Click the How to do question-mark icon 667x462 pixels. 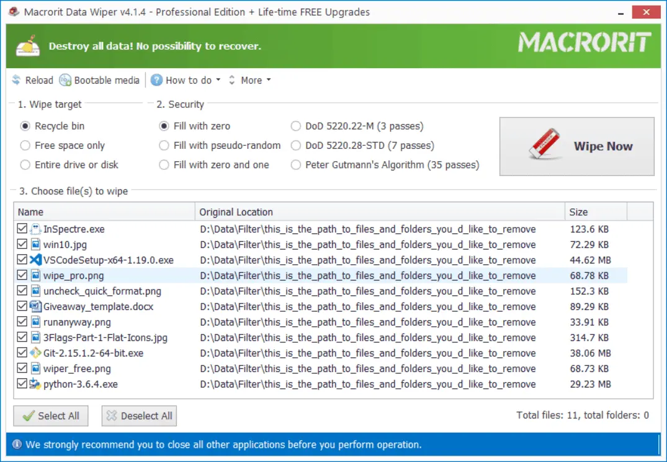156,80
